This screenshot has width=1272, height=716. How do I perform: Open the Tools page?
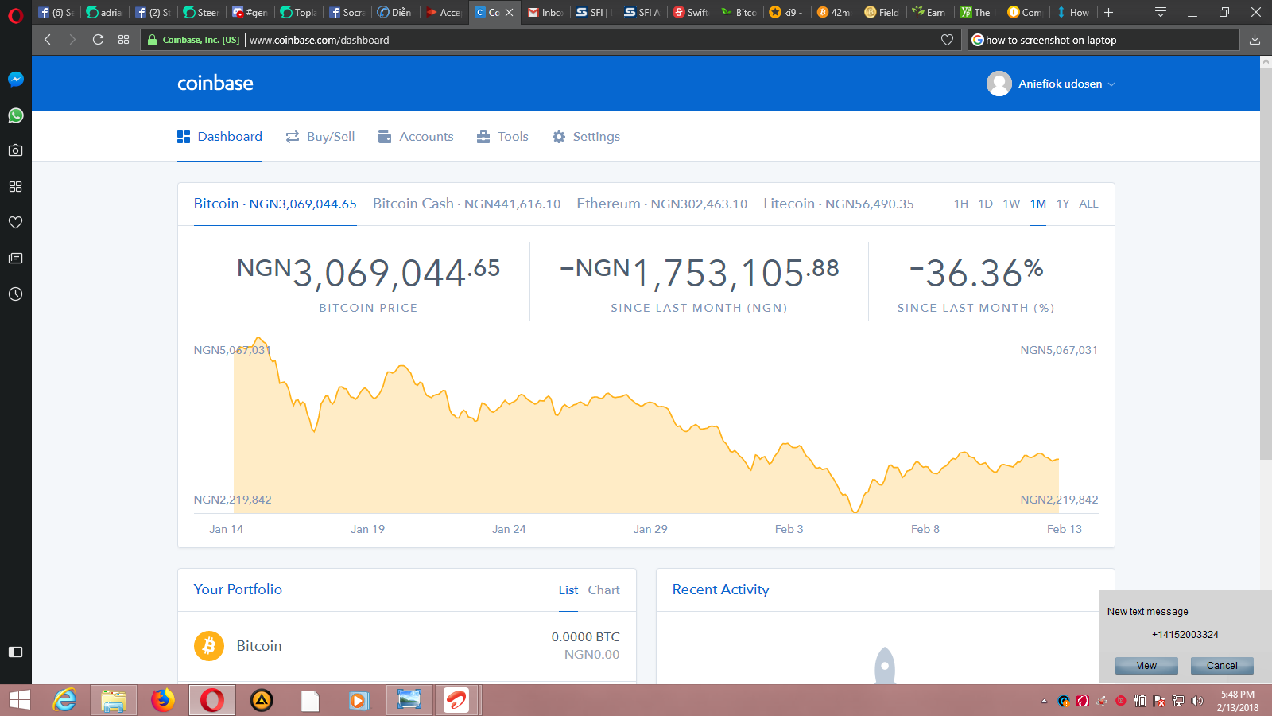pyautogui.click(x=502, y=137)
